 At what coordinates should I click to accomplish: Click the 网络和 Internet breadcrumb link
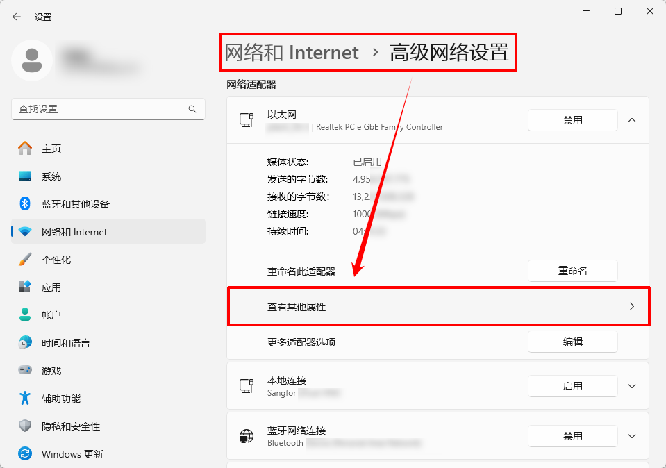coord(292,53)
